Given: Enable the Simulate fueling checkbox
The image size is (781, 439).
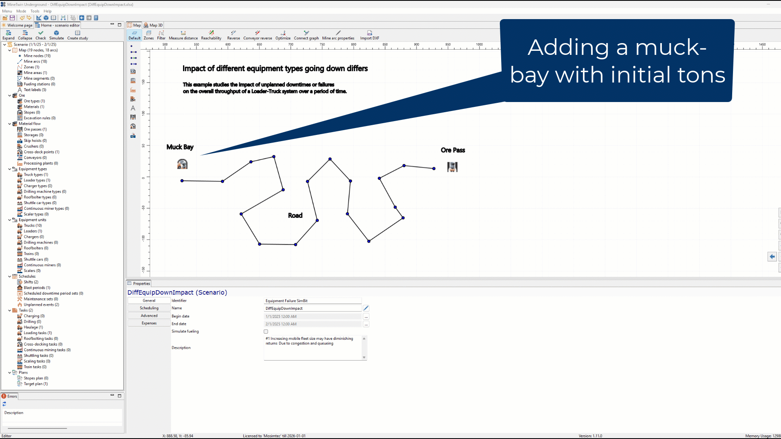Looking at the screenshot, I should 266,332.
